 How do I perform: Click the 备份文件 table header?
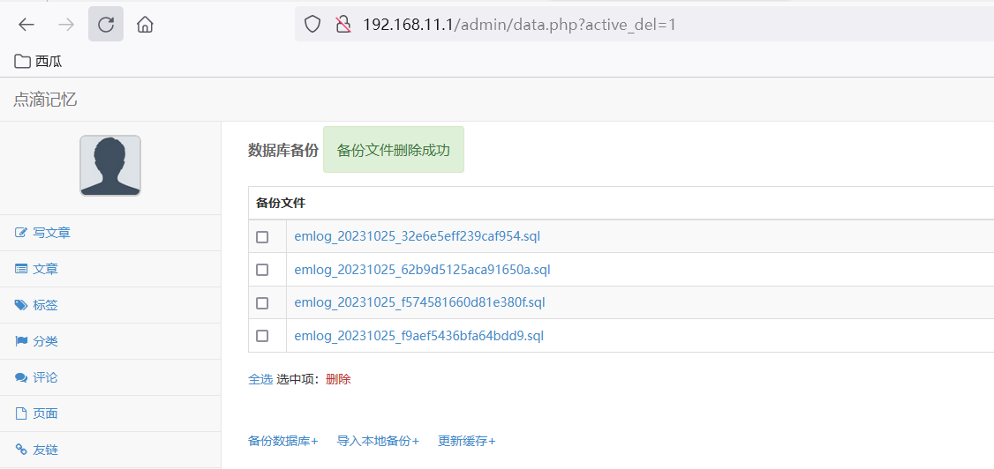pyautogui.click(x=281, y=203)
